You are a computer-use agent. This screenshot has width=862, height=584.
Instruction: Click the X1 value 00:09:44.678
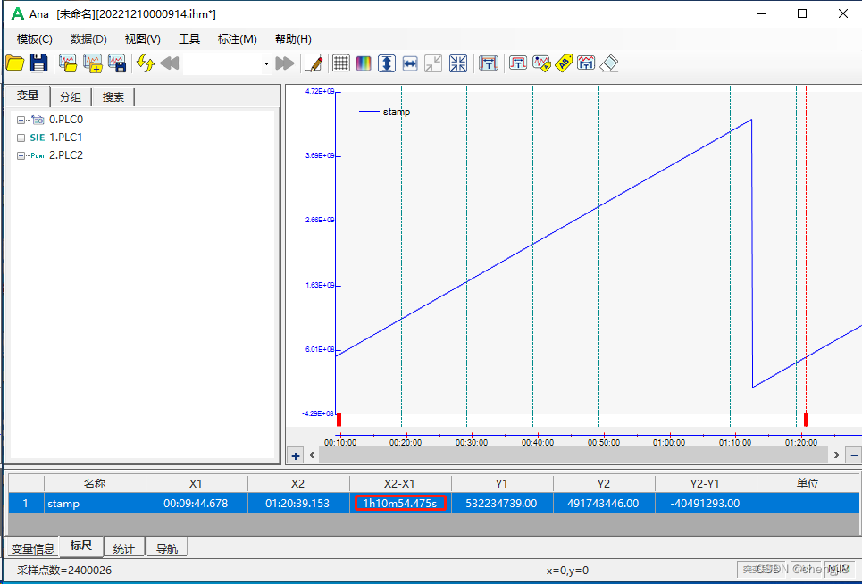[x=196, y=504]
